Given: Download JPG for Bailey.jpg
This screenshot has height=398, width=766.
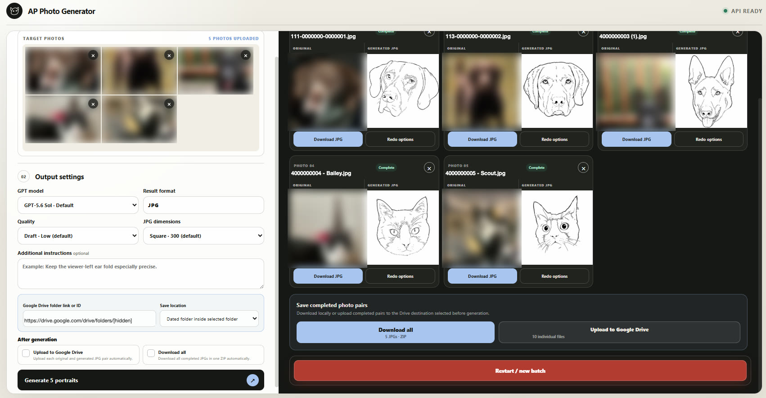Looking at the screenshot, I should pos(328,276).
